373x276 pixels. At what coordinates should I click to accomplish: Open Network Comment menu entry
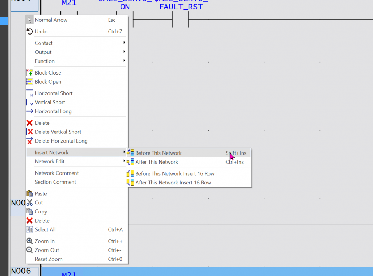click(76, 173)
